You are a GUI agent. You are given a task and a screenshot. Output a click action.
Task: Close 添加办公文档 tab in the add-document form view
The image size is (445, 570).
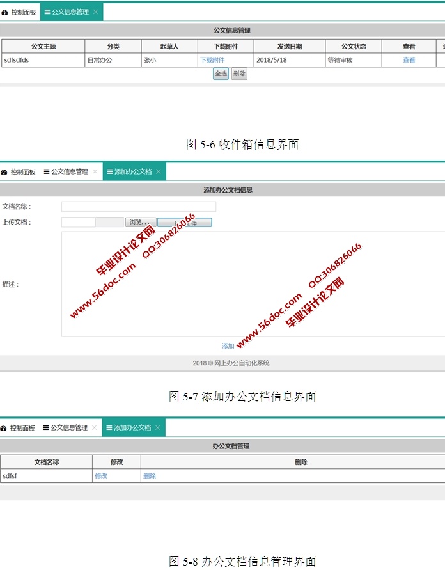click(159, 171)
